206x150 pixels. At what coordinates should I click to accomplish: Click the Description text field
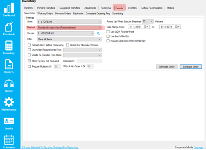(x=89, y=61)
